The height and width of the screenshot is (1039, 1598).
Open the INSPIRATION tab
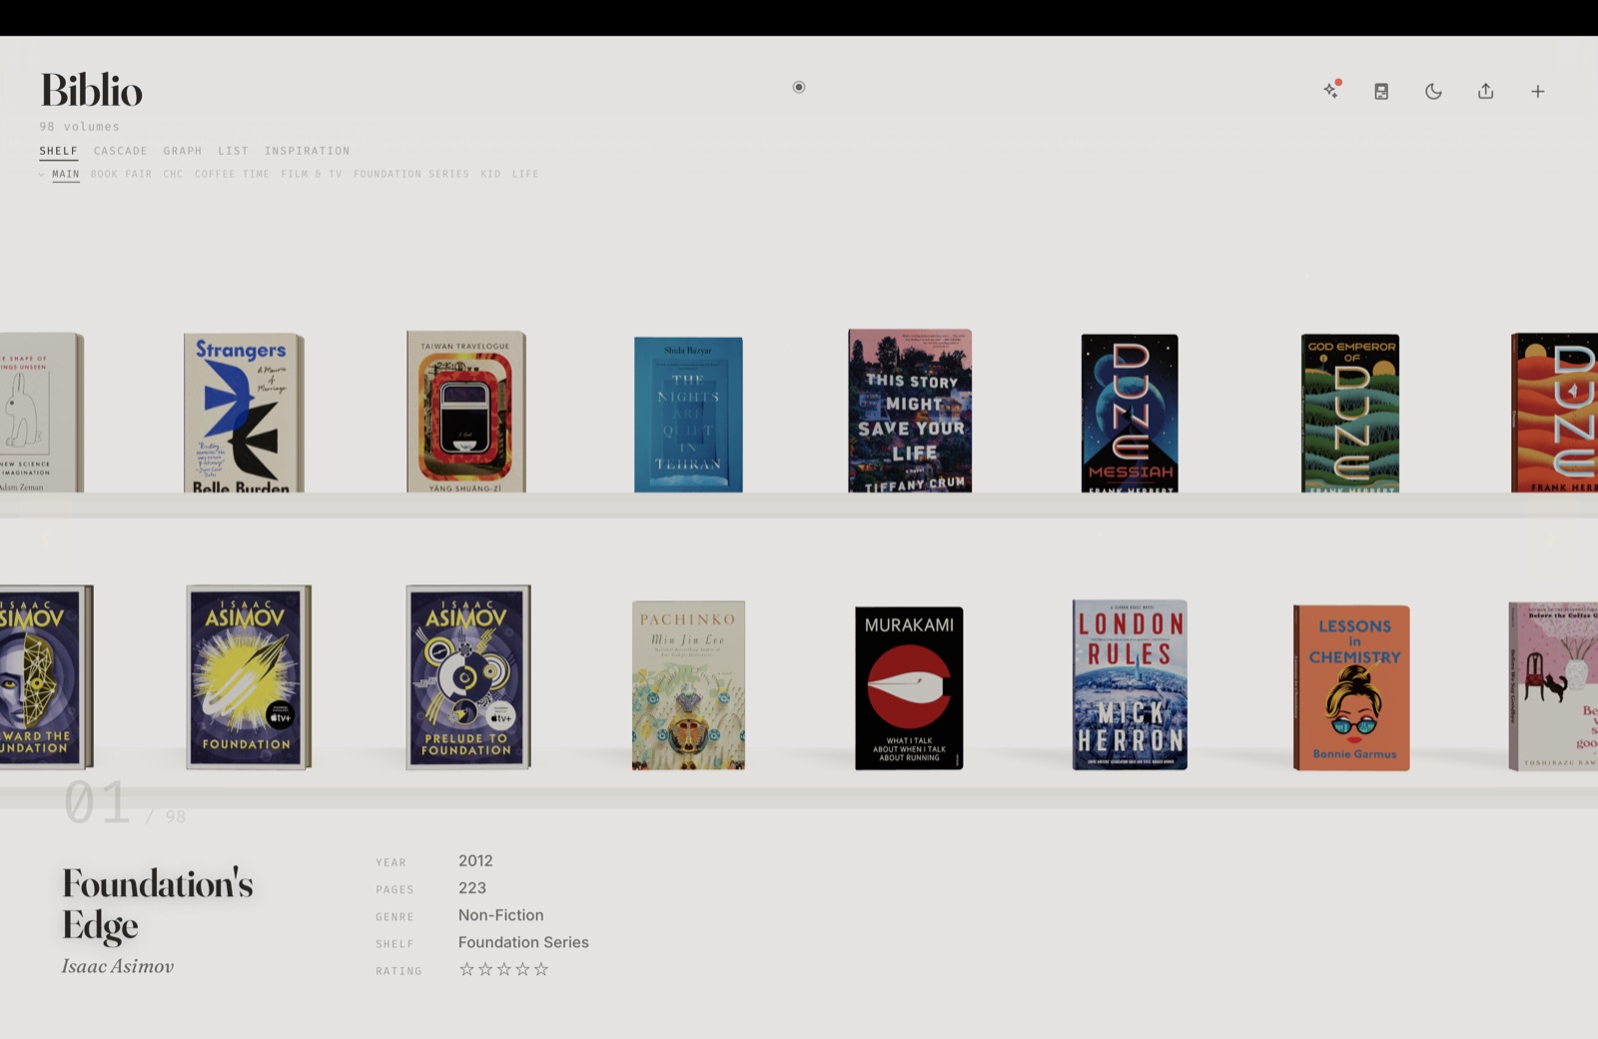tap(307, 151)
